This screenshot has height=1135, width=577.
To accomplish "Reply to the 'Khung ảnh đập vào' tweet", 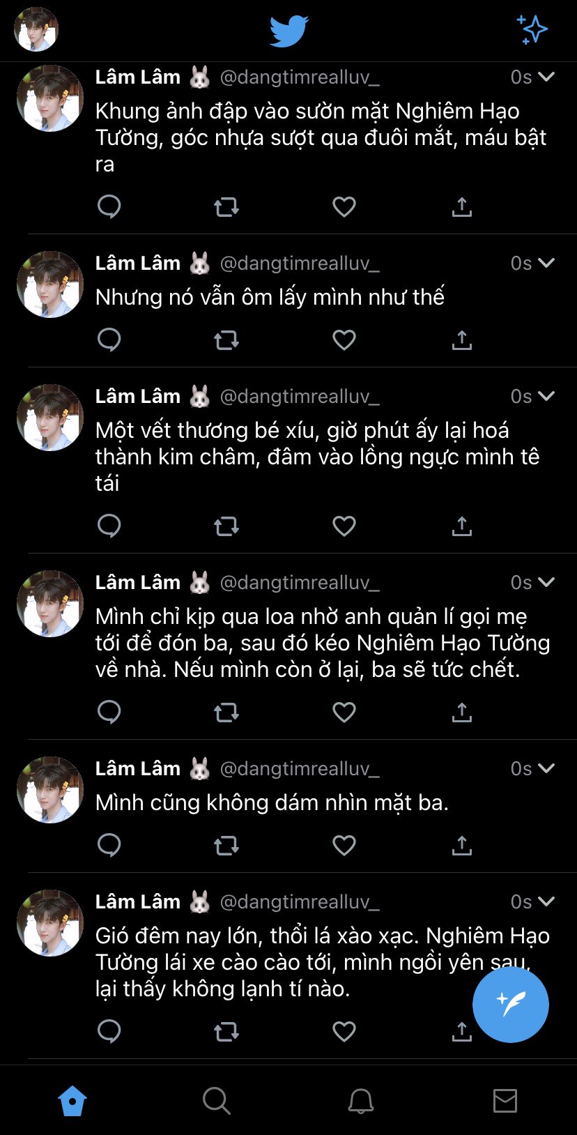I will (x=109, y=206).
